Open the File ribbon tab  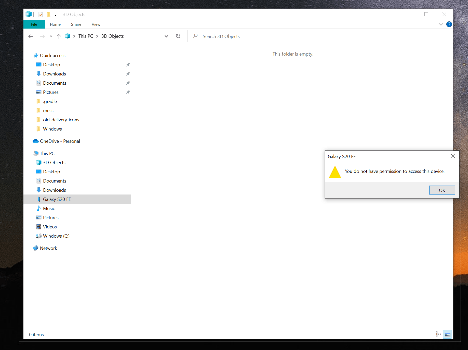[x=34, y=24]
